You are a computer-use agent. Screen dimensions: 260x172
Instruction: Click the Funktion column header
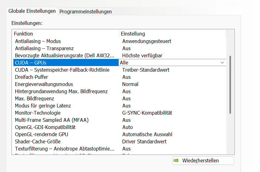(x=66, y=34)
